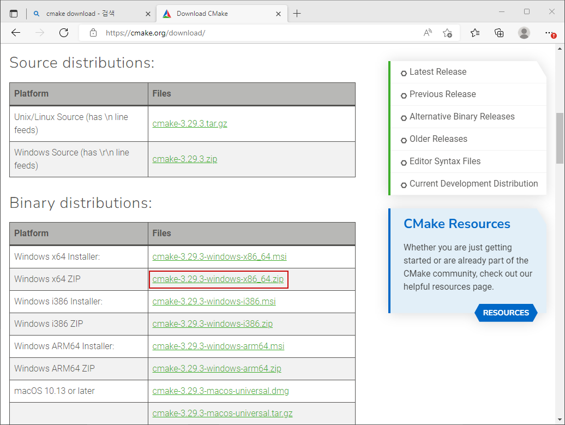The image size is (565, 425).
Task: Click the RESOURCES button
Action: pyautogui.click(x=506, y=313)
